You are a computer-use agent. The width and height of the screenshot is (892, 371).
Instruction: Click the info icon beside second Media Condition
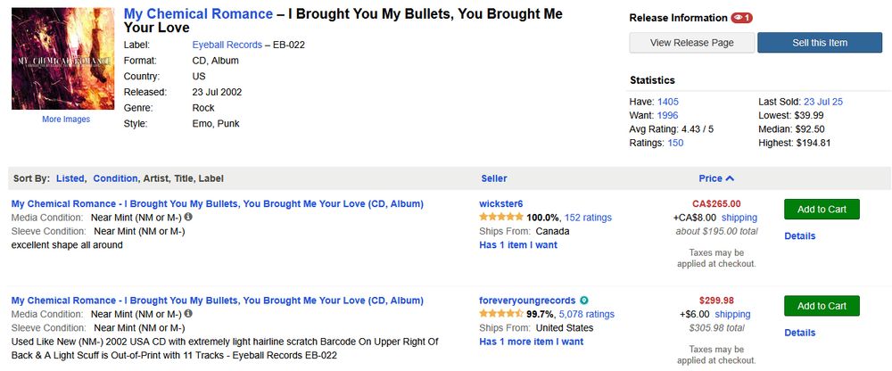[x=188, y=314]
